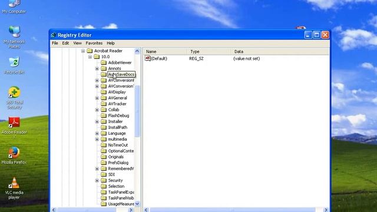Launch VLC media player shortcut
377x212 pixels.
click(14, 188)
